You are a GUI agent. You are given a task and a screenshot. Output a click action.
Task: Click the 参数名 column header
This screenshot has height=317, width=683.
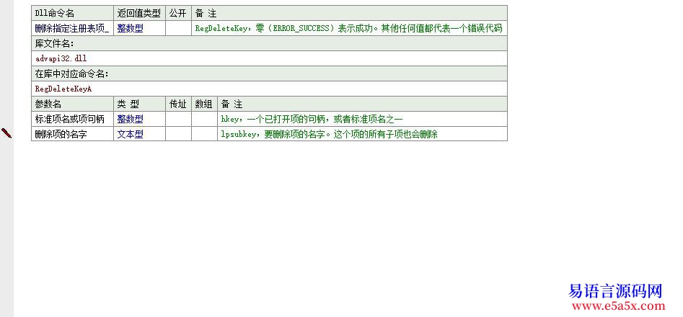(x=72, y=104)
